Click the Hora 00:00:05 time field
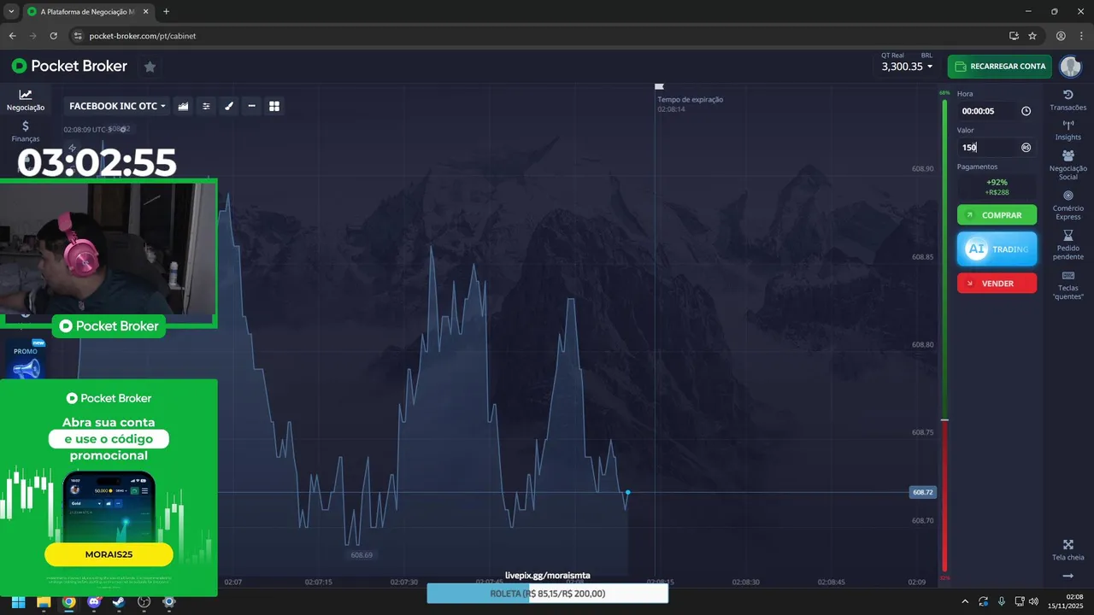The height and width of the screenshot is (615, 1094). 997,111
